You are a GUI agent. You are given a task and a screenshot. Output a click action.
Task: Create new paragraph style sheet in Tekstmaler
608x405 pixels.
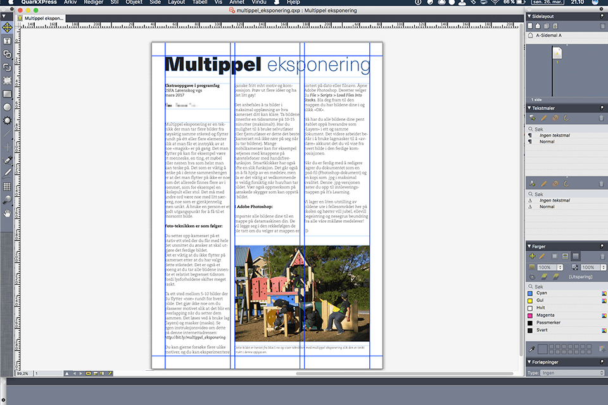tap(533, 118)
